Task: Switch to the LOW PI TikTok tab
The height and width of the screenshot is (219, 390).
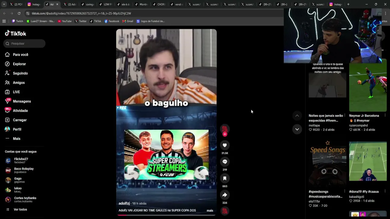Action: click(x=105, y=4)
